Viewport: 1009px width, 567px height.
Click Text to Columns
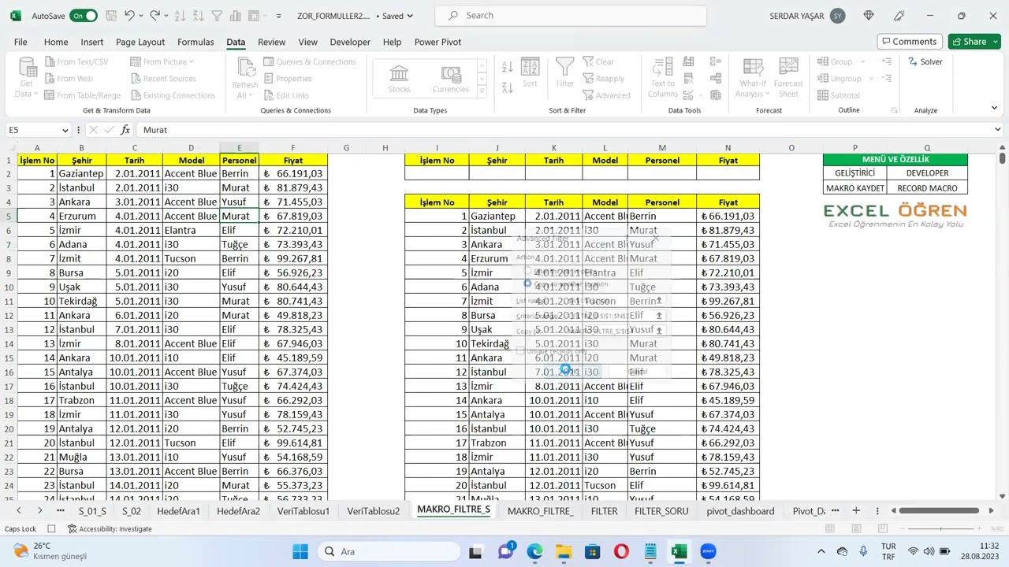(663, 78)
